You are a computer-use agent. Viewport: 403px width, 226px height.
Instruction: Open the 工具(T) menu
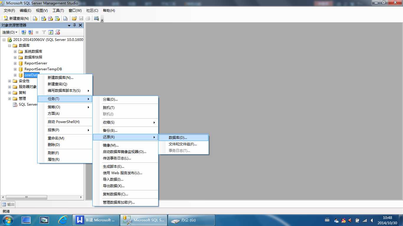tap(58, 10)
